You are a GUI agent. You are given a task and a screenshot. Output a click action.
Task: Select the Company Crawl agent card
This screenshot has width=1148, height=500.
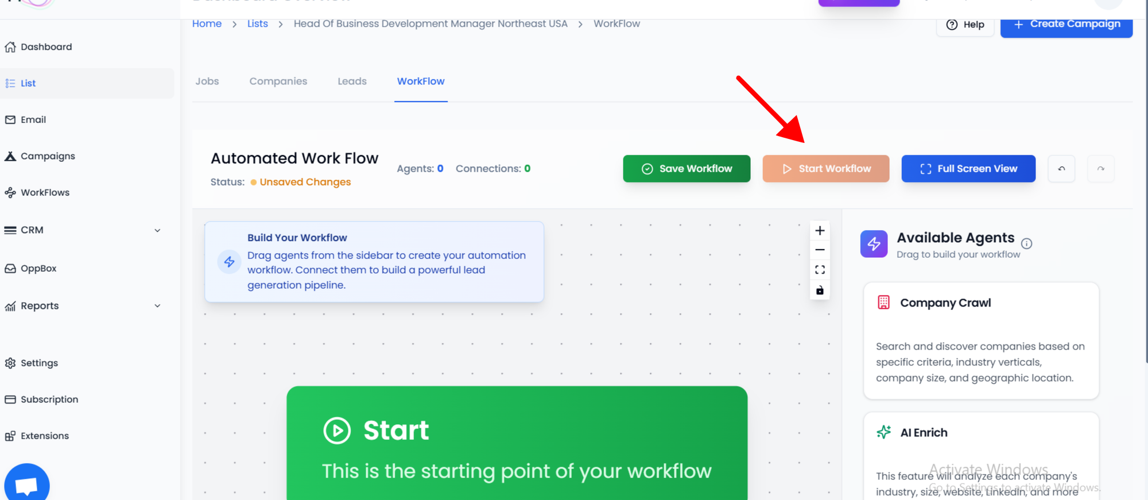coord(981,340)
